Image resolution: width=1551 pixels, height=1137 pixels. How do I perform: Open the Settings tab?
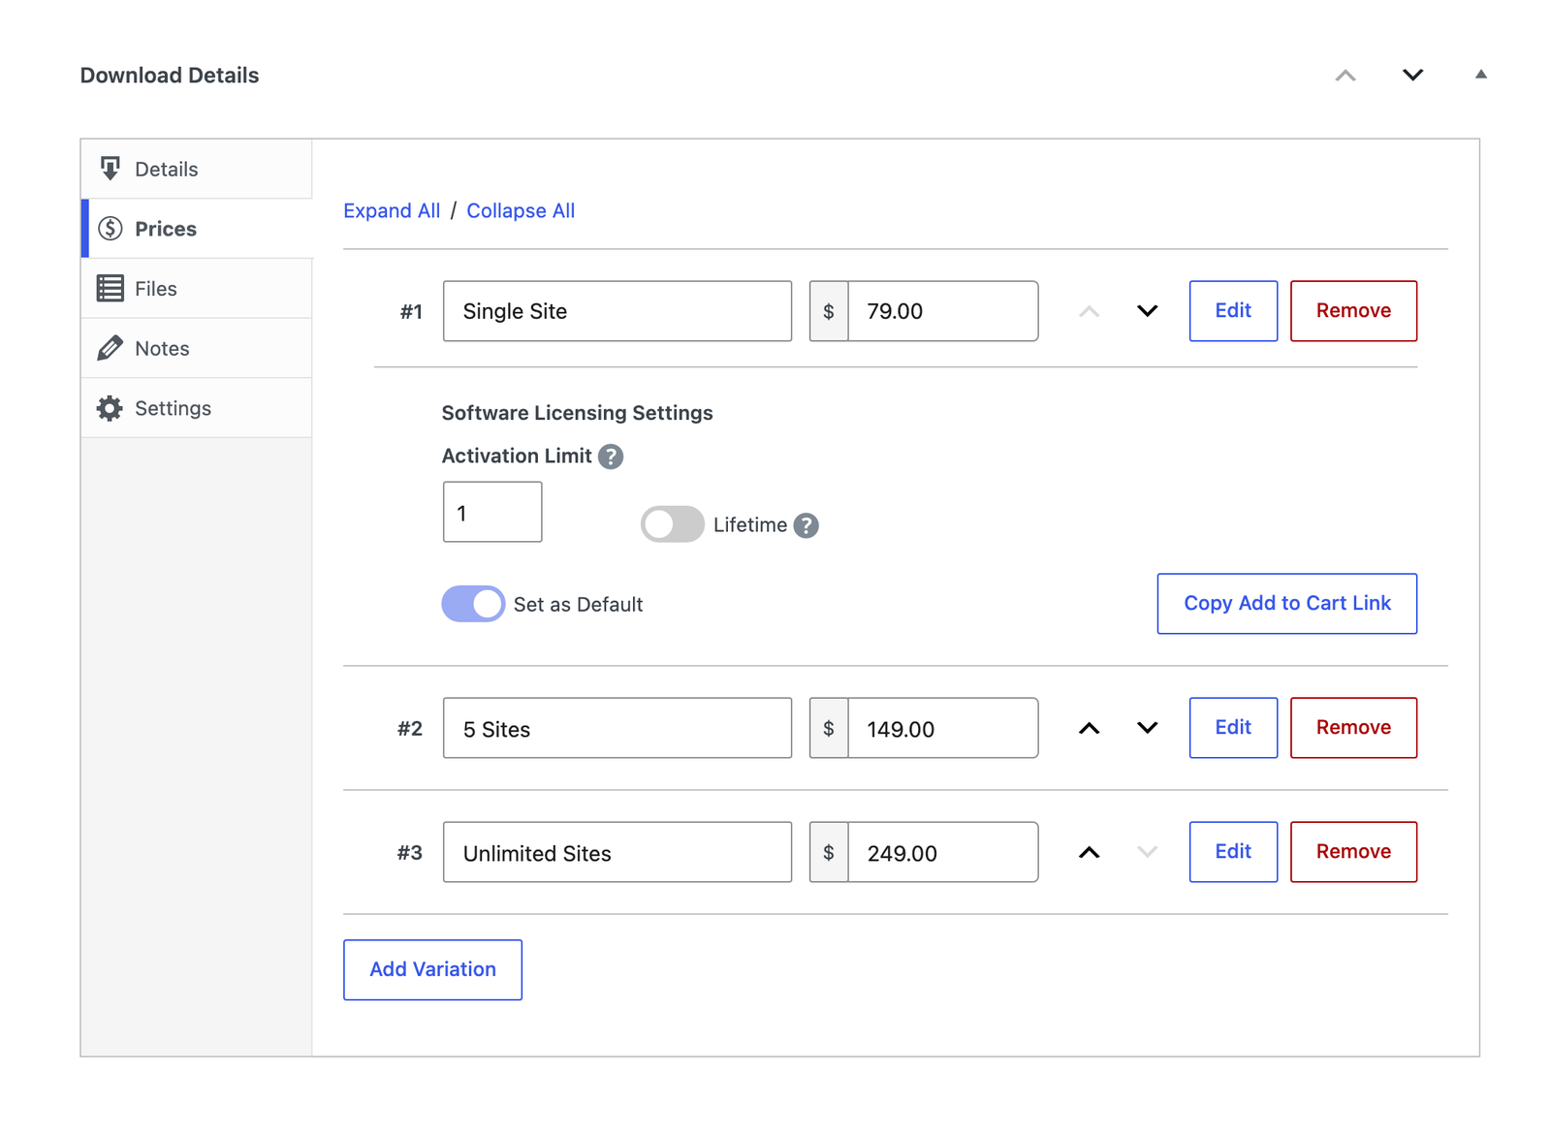tap(197, 408)
